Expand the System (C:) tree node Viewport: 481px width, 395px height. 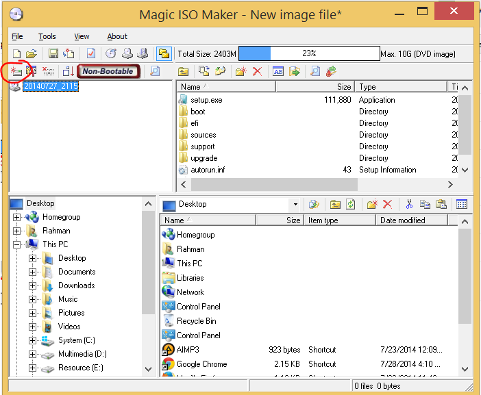pos(32,340)
